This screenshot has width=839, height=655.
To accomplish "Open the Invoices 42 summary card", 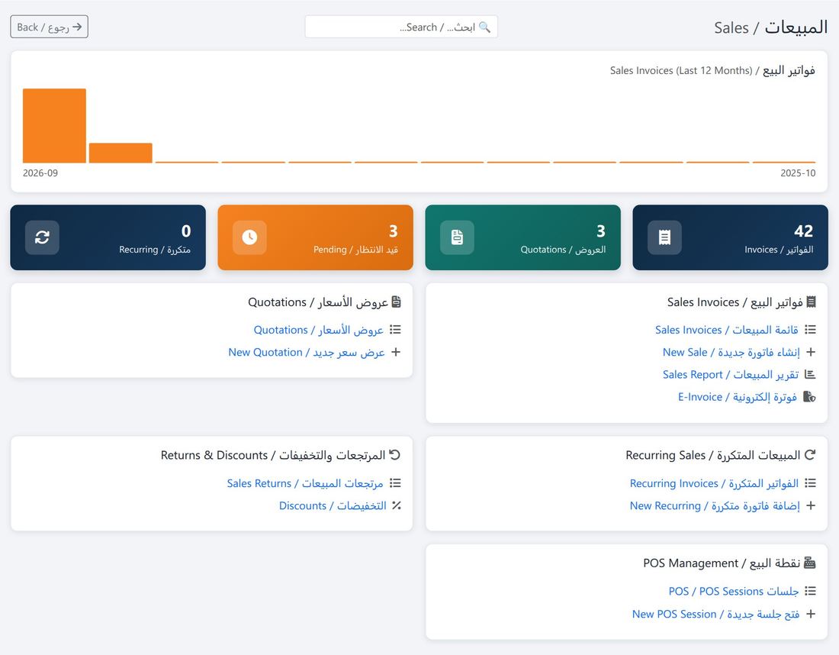I will 731,237.
